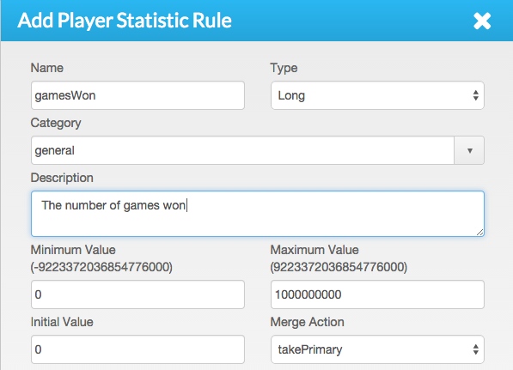Image resolution: width=513 pixels, height=370 pixels.
Task: Click the Initial Value field
Action: point(137,349)
